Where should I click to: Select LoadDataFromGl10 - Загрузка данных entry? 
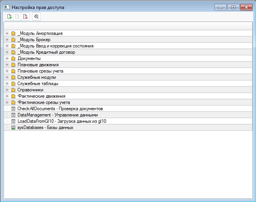click(x=62, y=121)
